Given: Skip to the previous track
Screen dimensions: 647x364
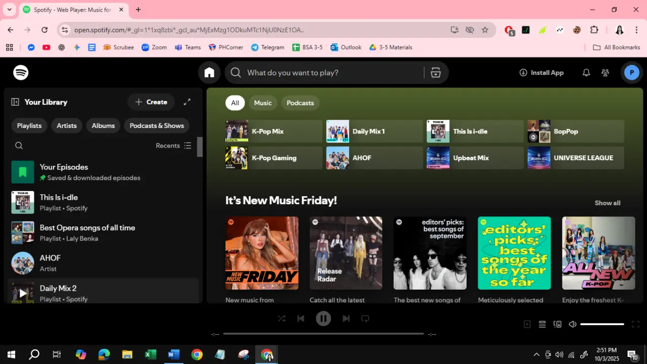Looking at the screenshot, I should 301,318.
